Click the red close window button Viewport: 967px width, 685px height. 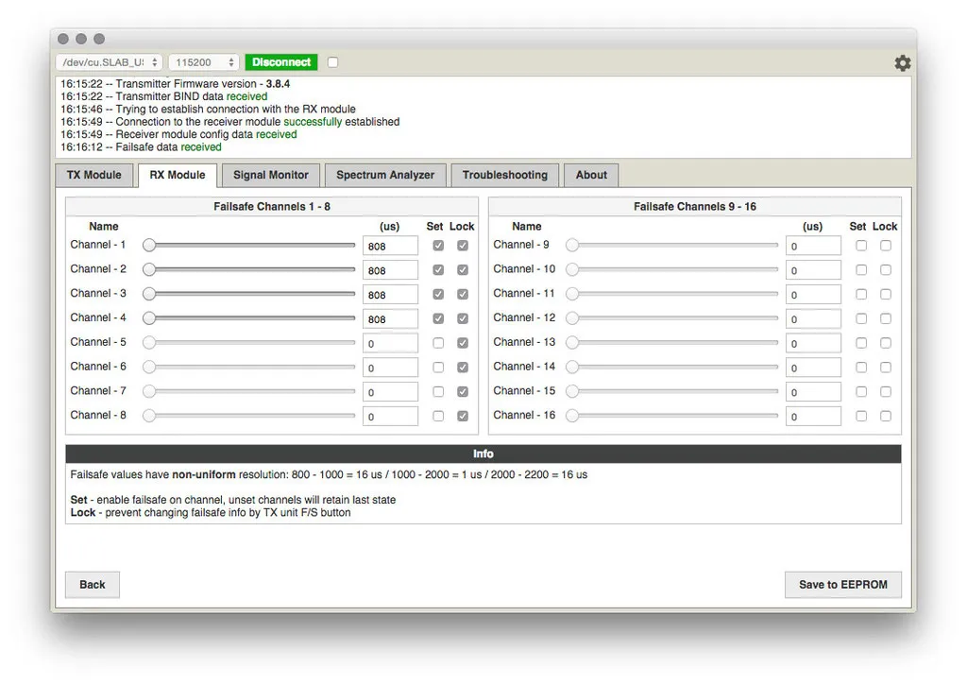(x=63, y=39)
